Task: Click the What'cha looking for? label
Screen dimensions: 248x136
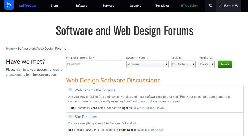Action: click(x=80, y=58)
